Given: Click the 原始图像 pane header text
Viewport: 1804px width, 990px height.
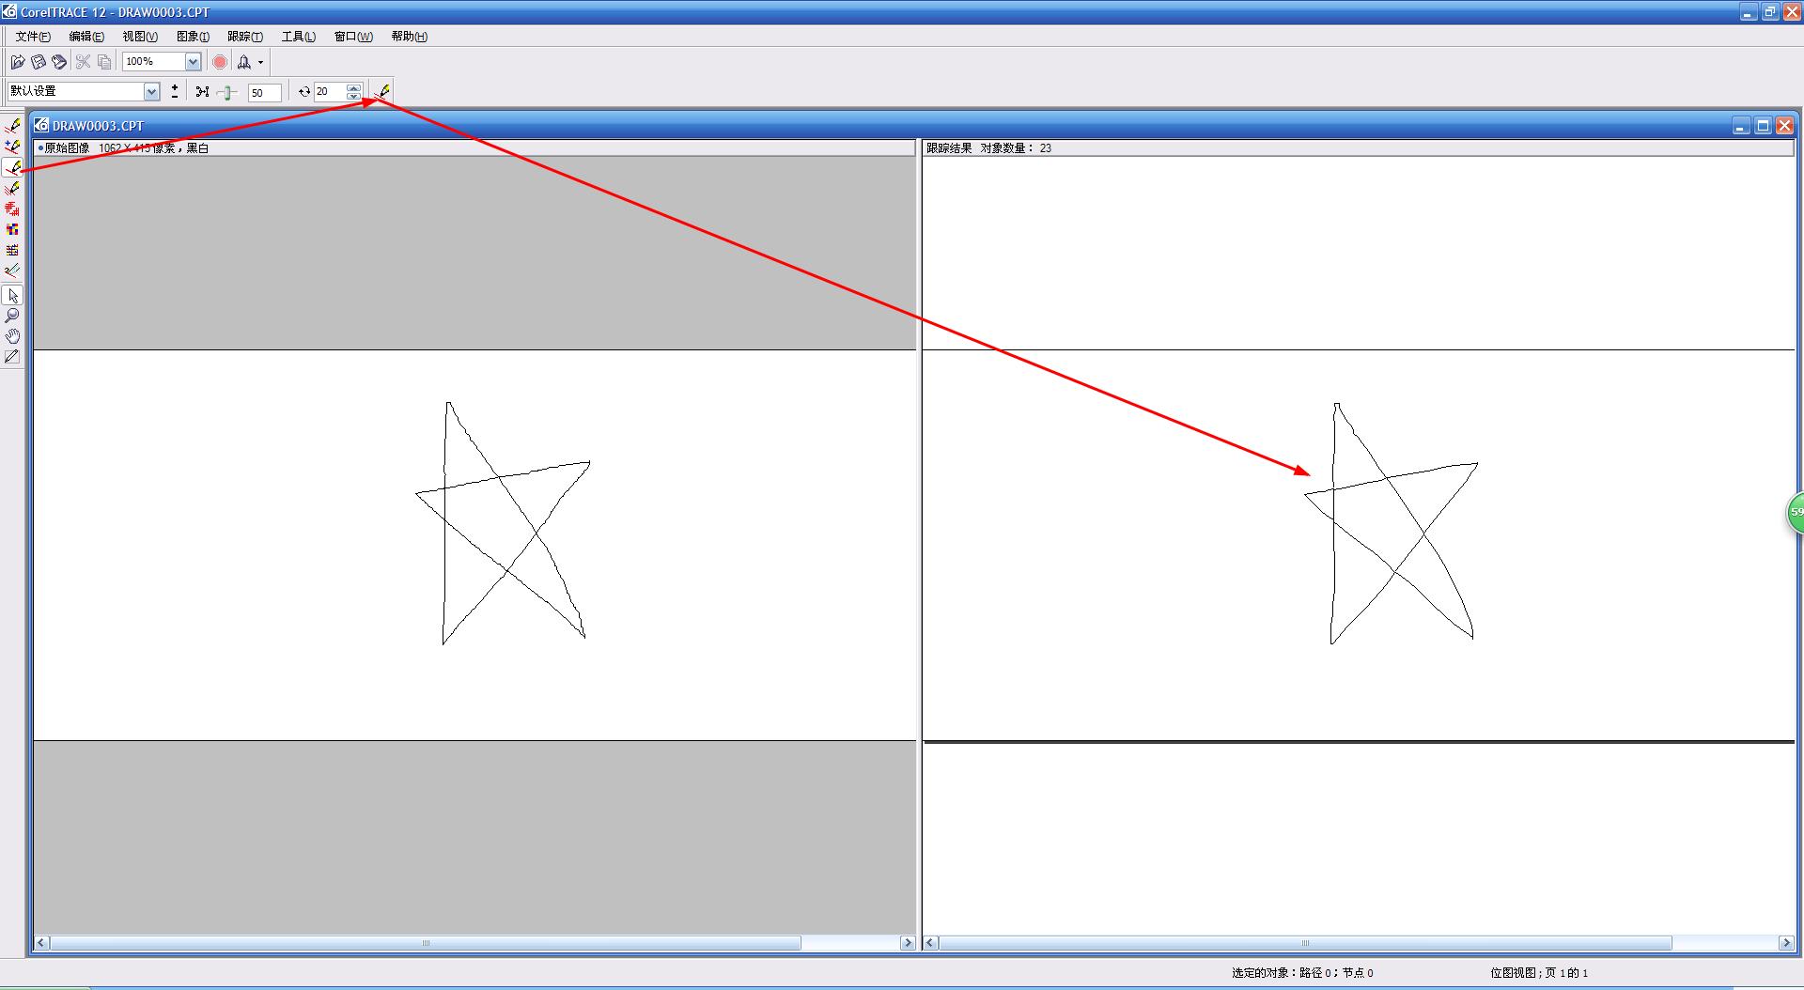Looking at the screenshot, I should (66, 147).
